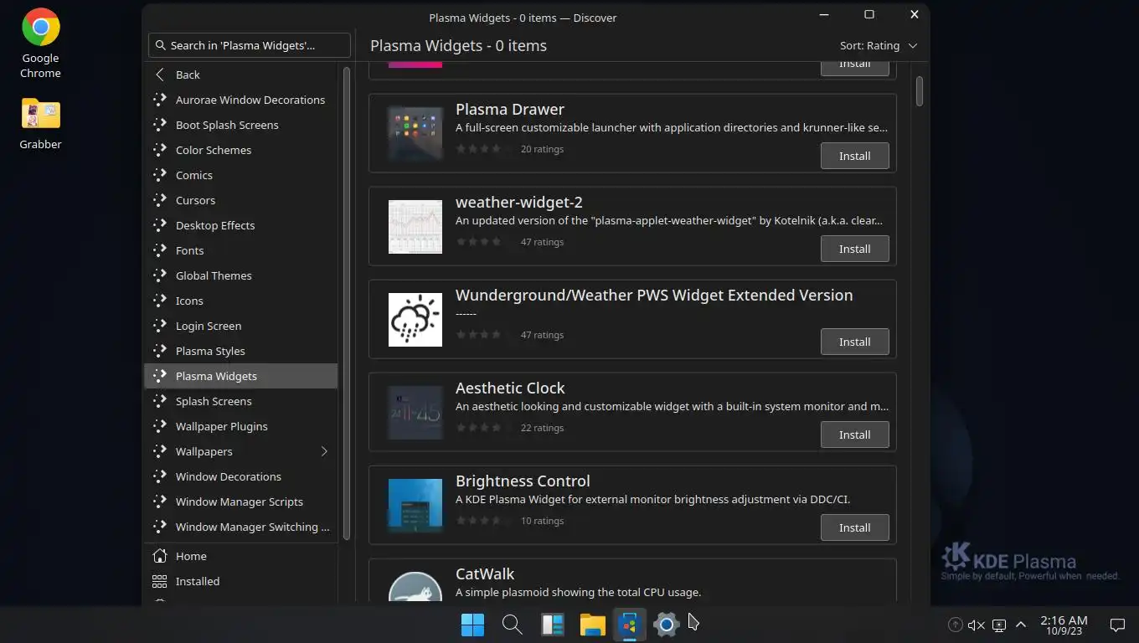Open the notifications icon in tray
This screenshot has width=1139, height=643.
point(1117,625)
